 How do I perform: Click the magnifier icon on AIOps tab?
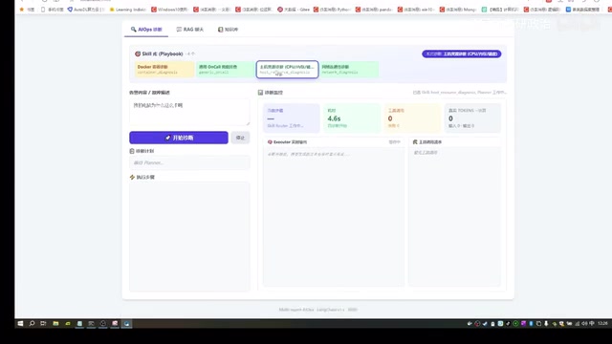(x=134, y=30)
